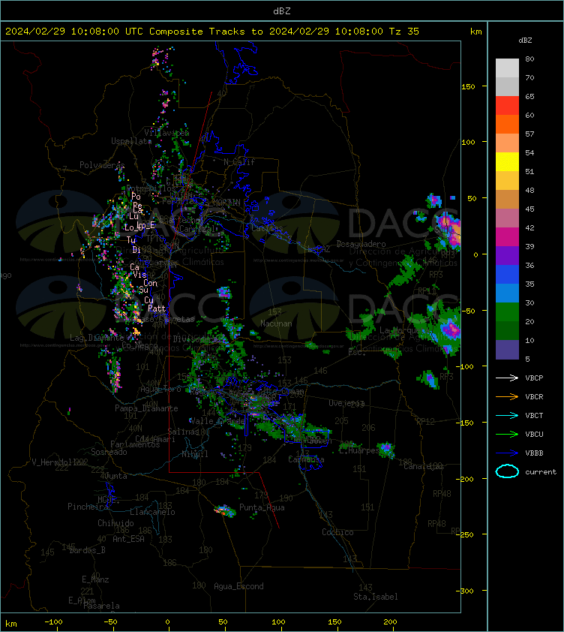Pick the dark green 10–20 dBZ swatch
Image resolution: width=564 pixels, height=632 pixels.
(x=507, y=330)
